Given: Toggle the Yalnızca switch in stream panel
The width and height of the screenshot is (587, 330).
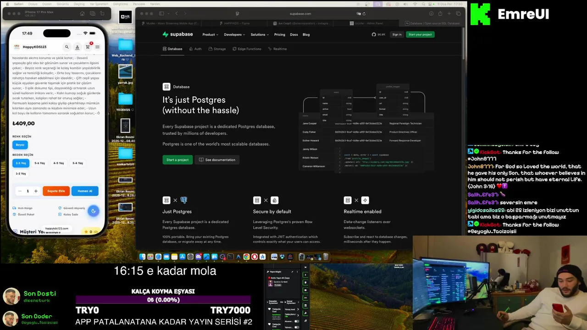Looking at the screenshot, I should coord(296,327).
